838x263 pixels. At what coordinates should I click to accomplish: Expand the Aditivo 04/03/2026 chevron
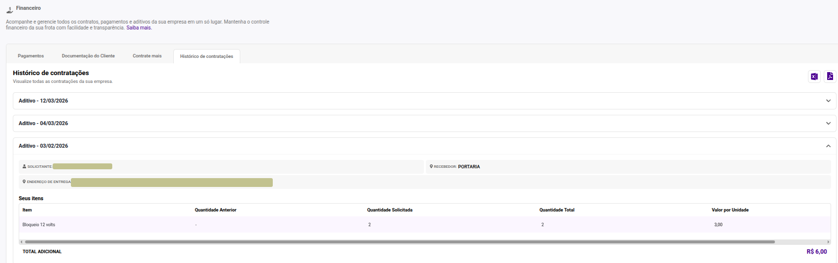[x=828, y=123]
